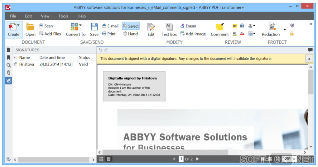Click the Digitally signed by Hristova stamp
This screenshot has width=318, height=167.
[134, 86]
